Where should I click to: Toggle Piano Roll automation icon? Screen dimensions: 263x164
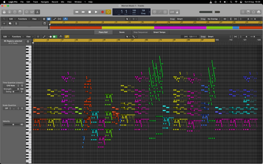(x=44, y=36)
